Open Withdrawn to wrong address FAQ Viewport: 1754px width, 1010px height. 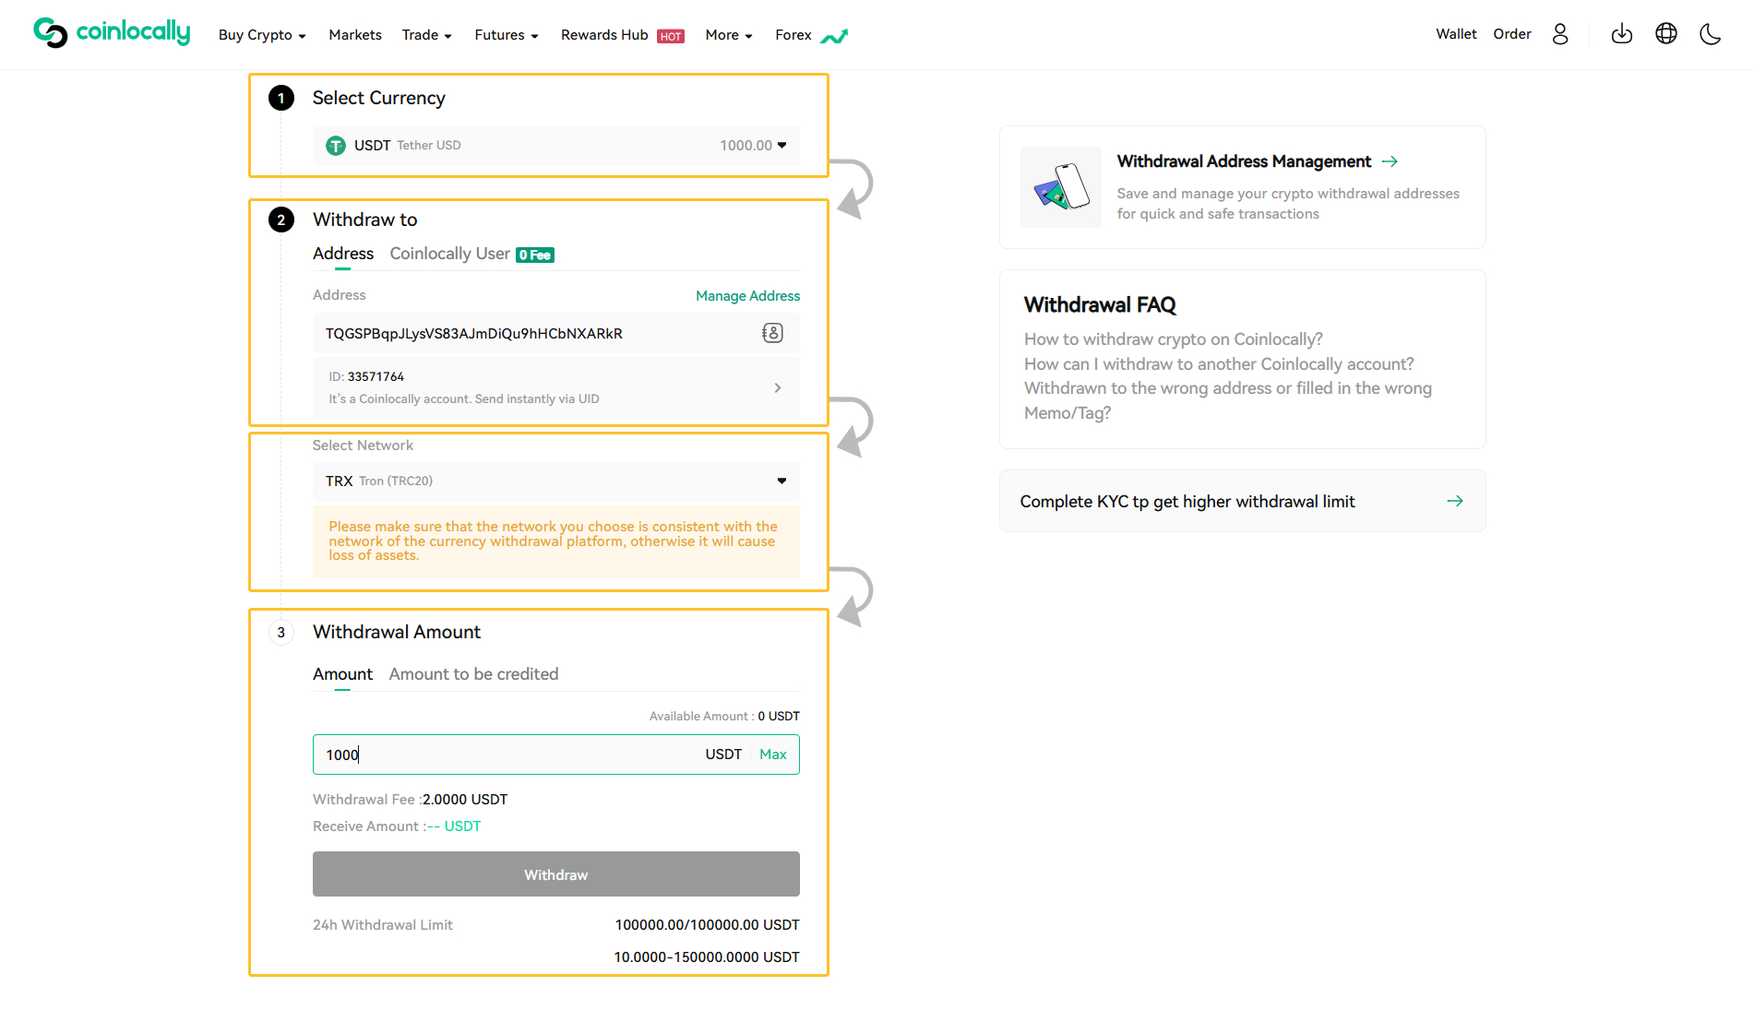click(x=1228, y=400)
